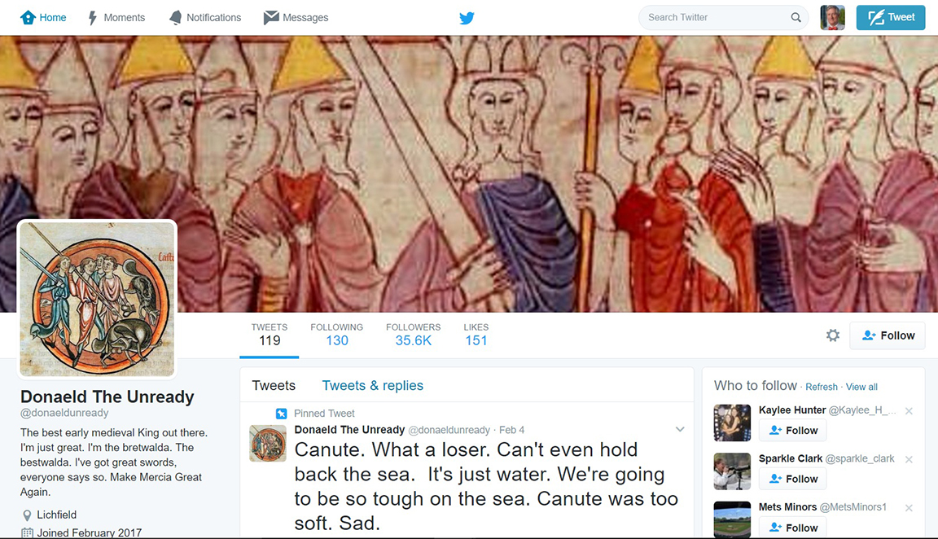The width and height of the screenshot is (938, 539).
Task: Click the @donaeldunready handle under the profile name
Action: tap(64, 413)
